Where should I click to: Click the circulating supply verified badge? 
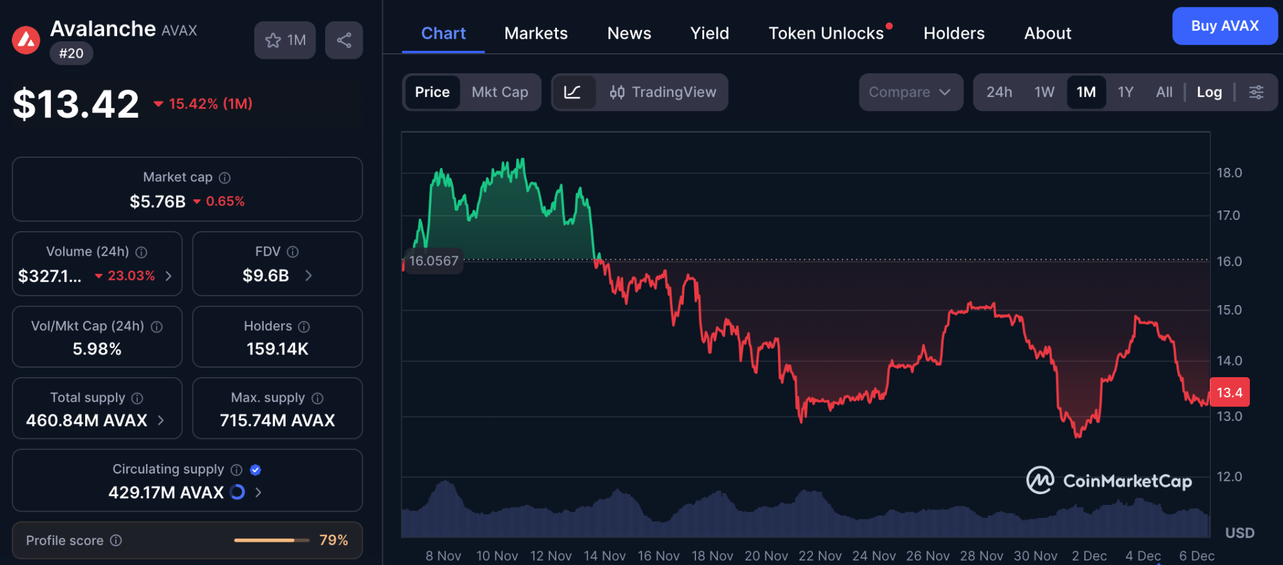(x=256, y=470)
